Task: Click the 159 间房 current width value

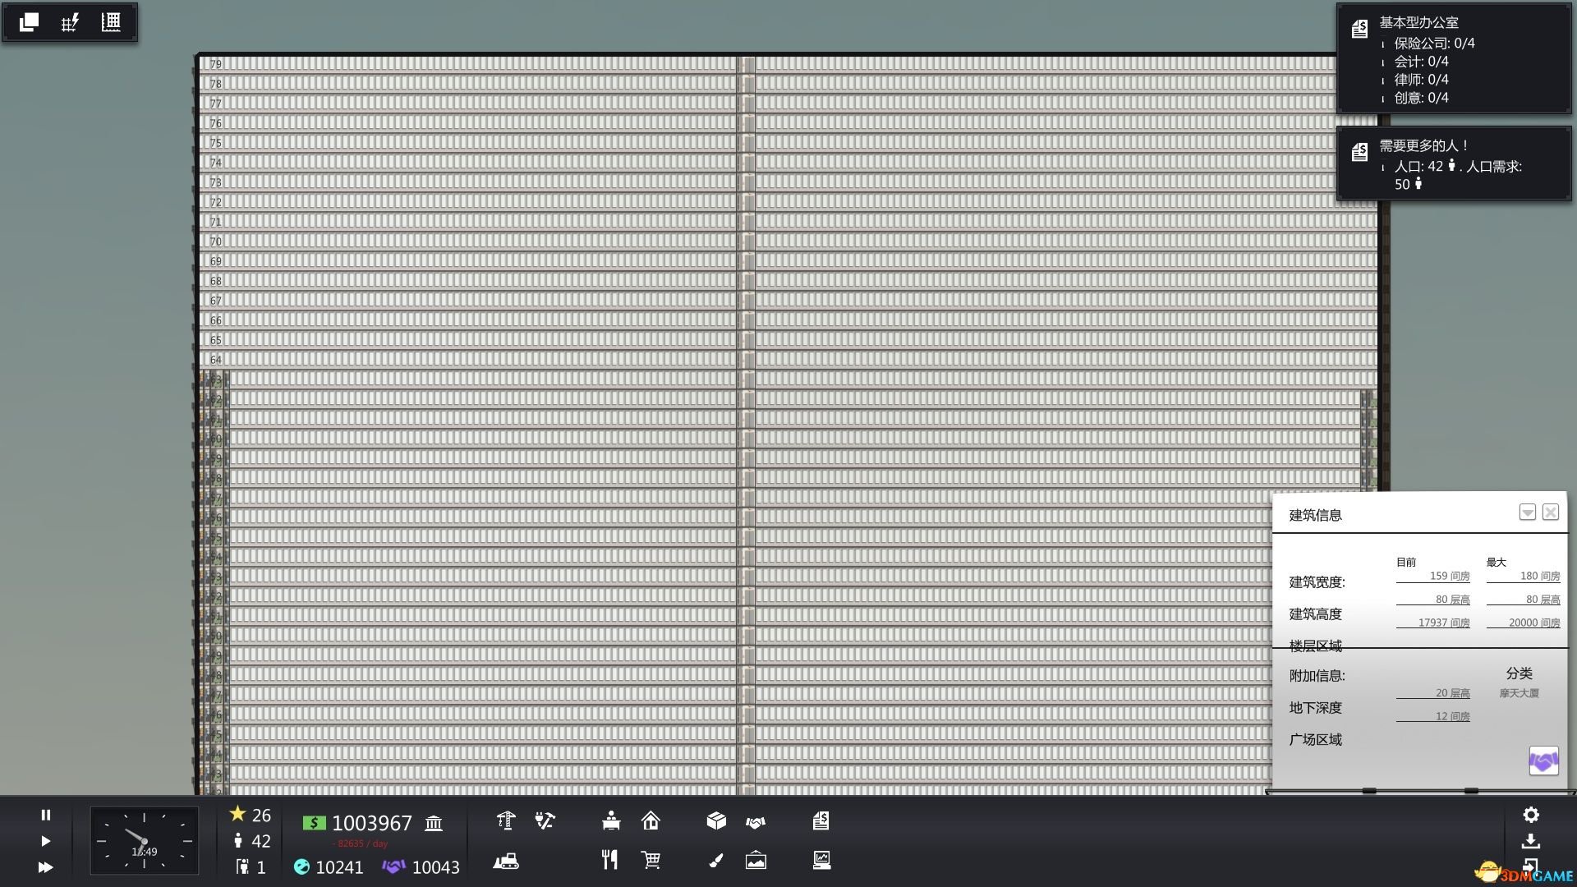Action: (x=1450, y=577)
